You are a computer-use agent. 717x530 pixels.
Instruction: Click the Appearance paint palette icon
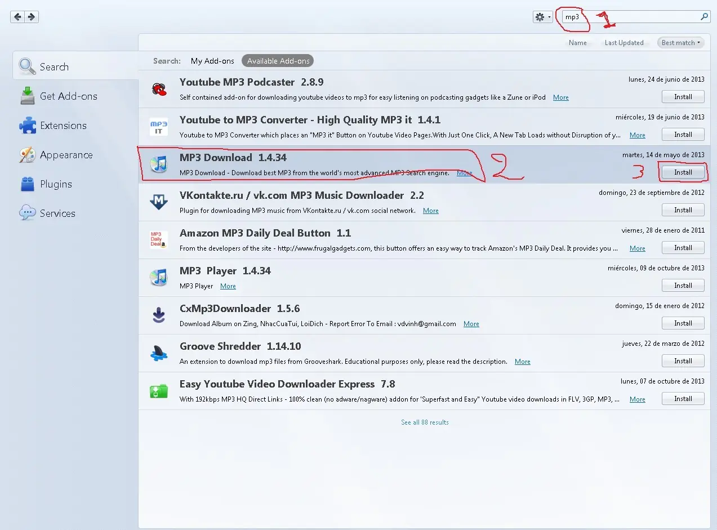click(x=27, y=154)
